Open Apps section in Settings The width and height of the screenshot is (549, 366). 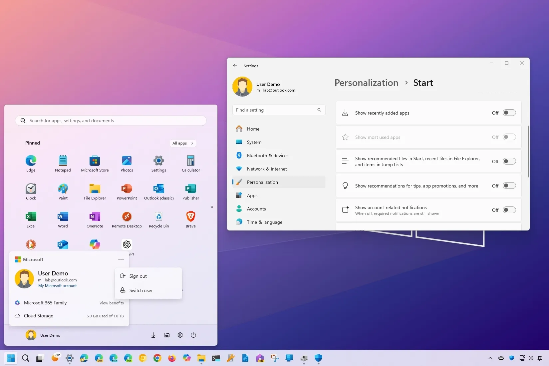coord(279,195)
